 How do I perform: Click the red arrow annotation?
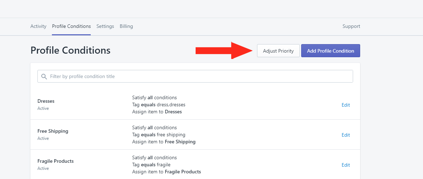pos(224,50)
